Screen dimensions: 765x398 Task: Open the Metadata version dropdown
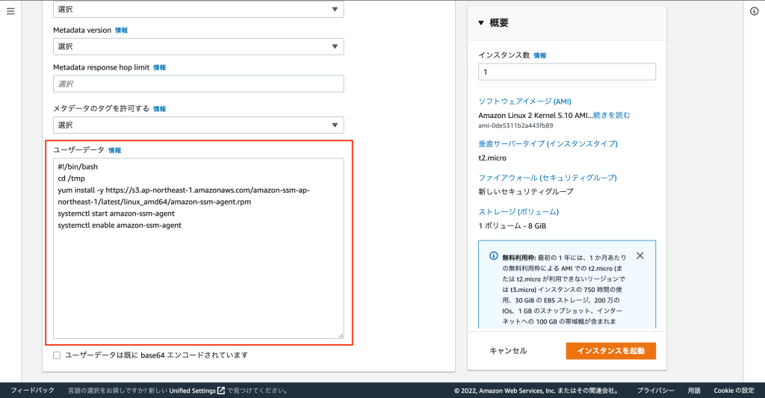pyautogui.click(x=198, y=46)
